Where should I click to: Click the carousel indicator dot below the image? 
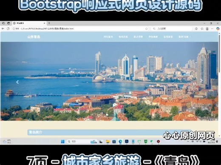coord(107,115)
